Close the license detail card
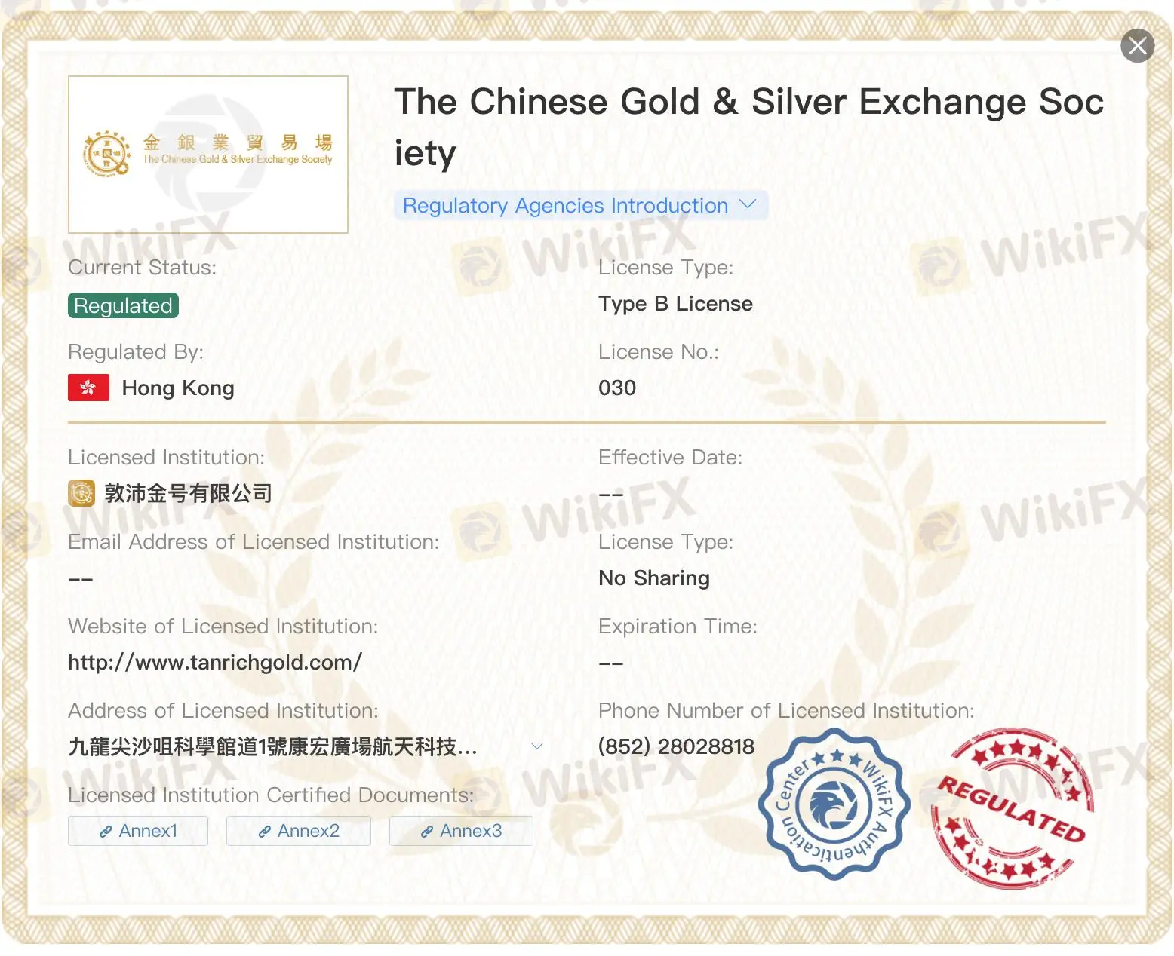 pyautogui.click(x=1137, y=45)
